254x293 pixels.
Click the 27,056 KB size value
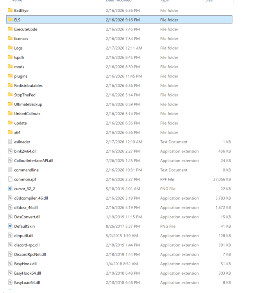pos(222,179)
